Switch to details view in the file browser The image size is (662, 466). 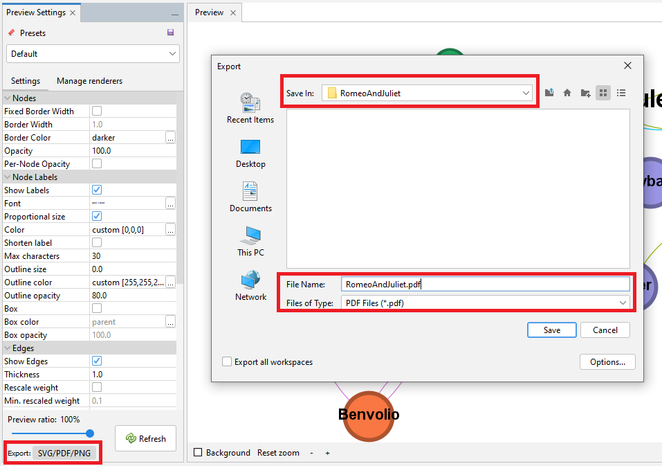(x=620, y=92)
